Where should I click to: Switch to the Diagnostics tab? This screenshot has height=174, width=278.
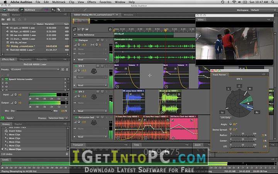coord(25,60)
